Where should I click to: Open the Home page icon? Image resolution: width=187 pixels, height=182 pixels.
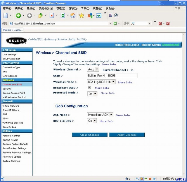pos(73,16)
